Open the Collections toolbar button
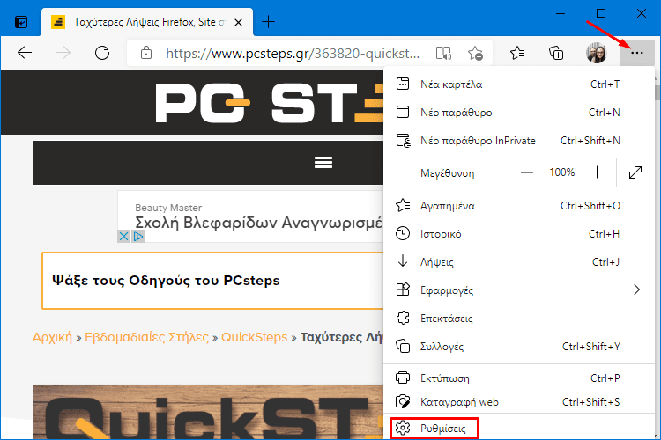Viewport: 661px width, 440px height. [x=556, y=53]
